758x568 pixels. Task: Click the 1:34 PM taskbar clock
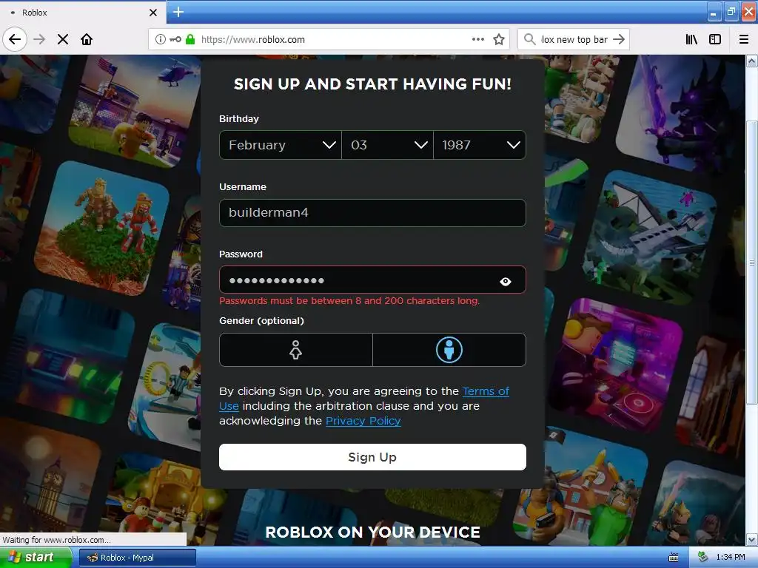pos(731,558)
